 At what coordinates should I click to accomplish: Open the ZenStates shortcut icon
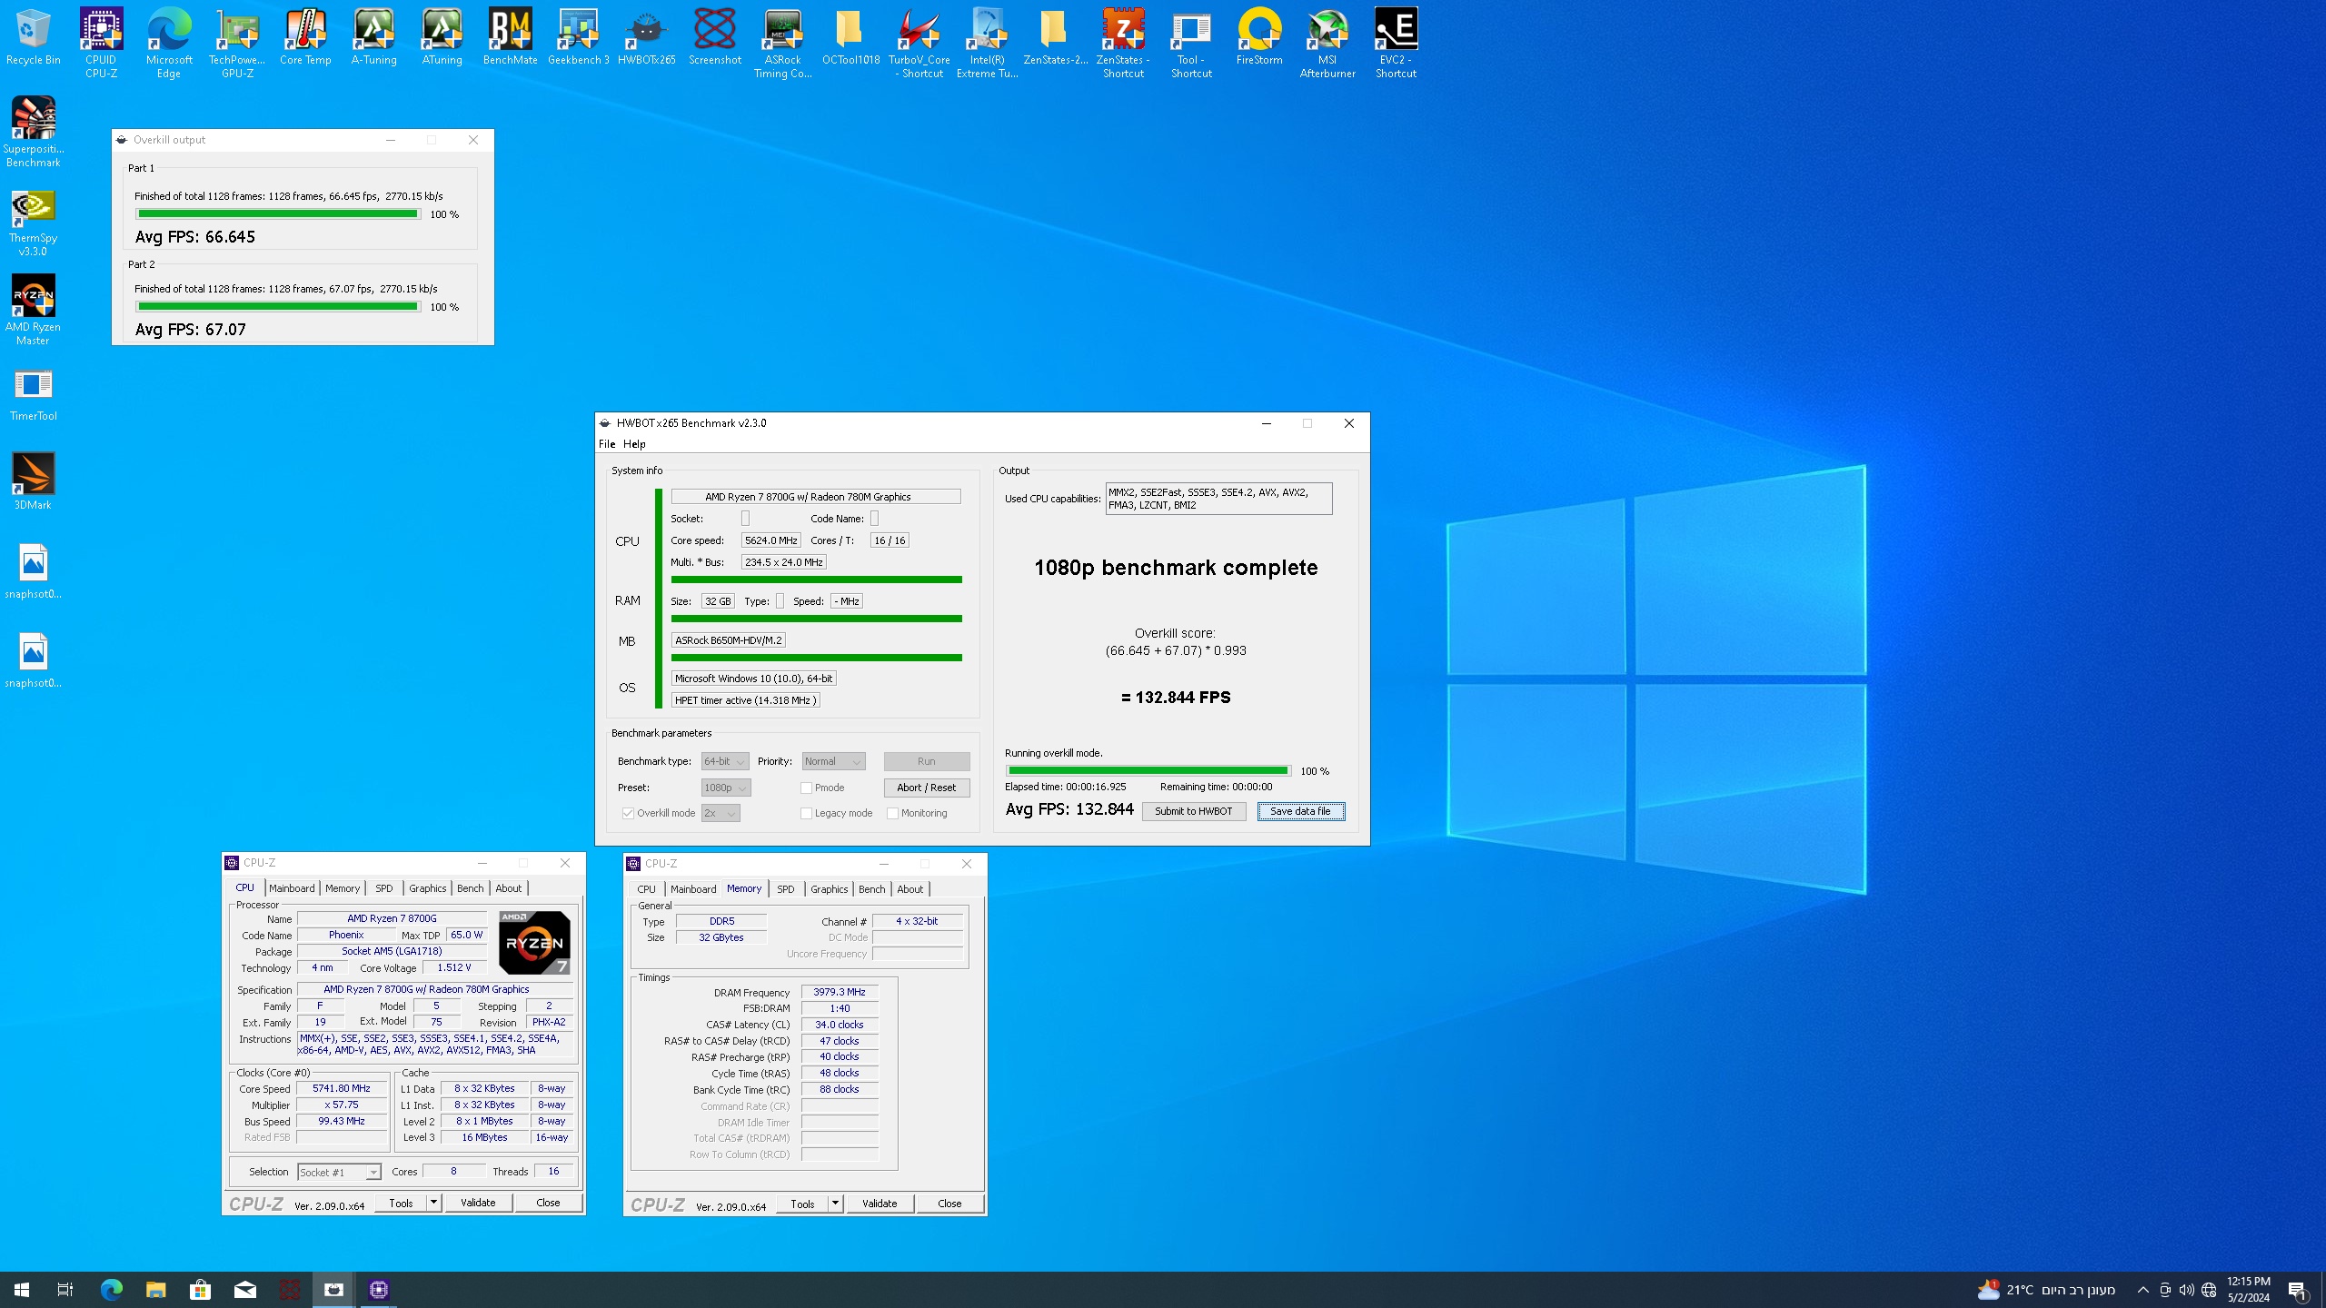coord(1123,43)
